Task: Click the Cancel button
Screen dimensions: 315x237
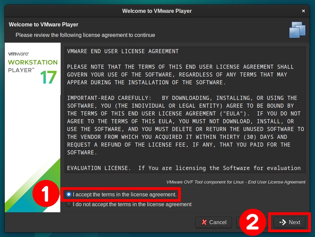Action: pyautogui.click(x=213, y=222)
